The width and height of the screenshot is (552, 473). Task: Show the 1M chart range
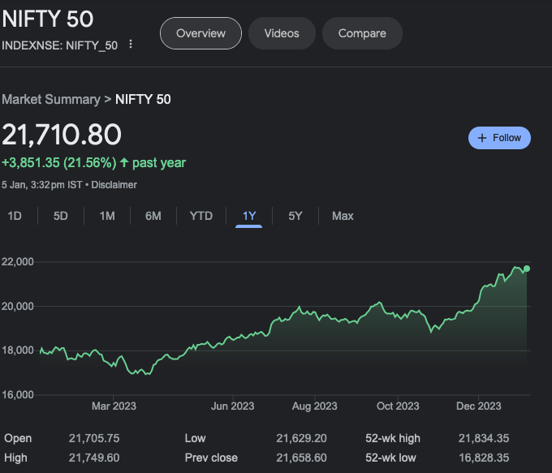tap(107, 216)
